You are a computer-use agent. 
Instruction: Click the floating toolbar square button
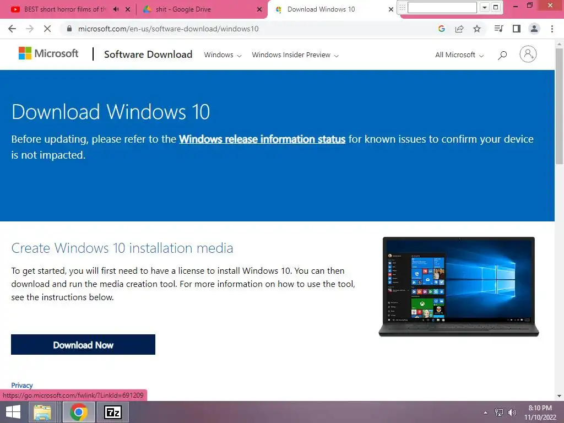(496, 7)
